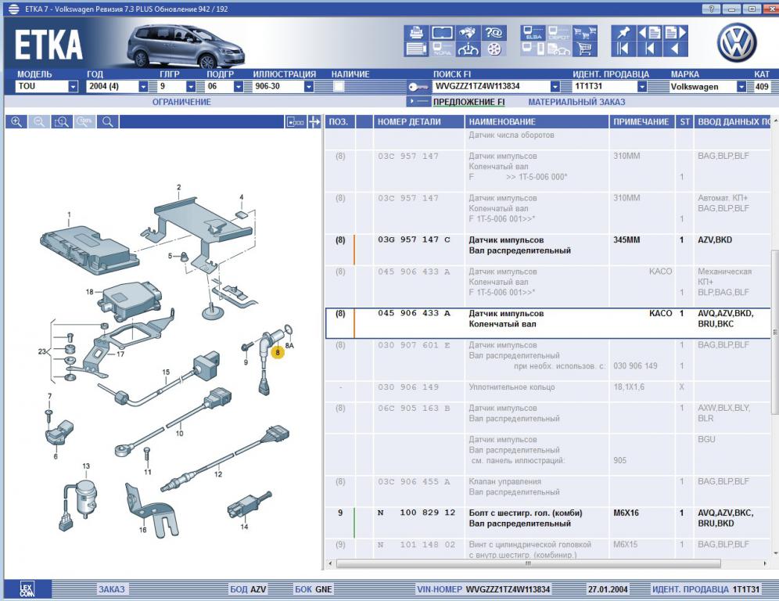This screenshot has height=601, width=779.
Task: Click the monitor-to-device transfer icon
Action: click(x=533, y=49)
